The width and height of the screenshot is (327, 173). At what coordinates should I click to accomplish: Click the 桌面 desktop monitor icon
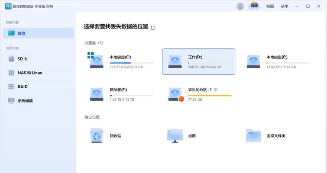pos(175,136)
